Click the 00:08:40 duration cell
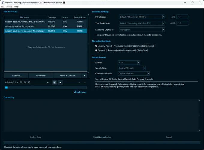 (x=52, y=26)
